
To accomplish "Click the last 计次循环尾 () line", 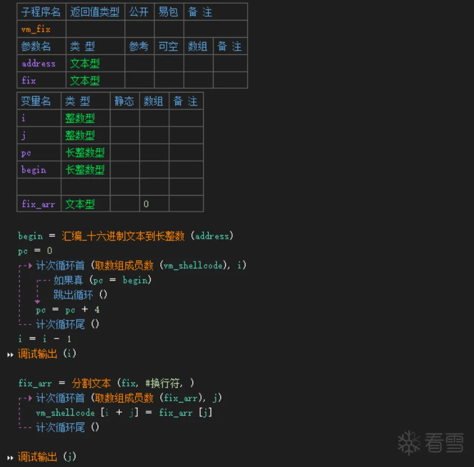I will (x=67, y=427).
